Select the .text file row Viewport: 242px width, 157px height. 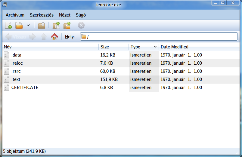(121, 79)
